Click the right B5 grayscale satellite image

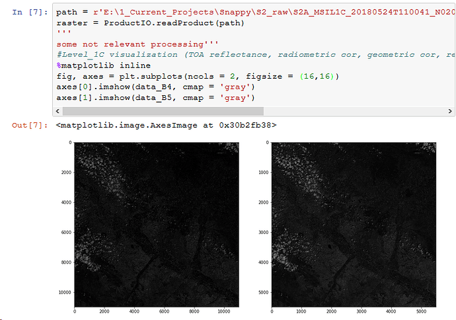[x=354, y=225]
